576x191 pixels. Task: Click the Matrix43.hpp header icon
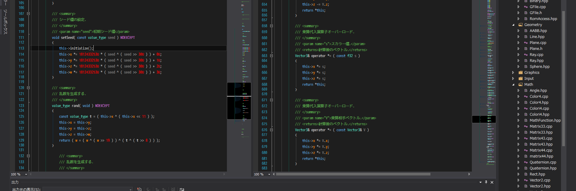point(526,144)
